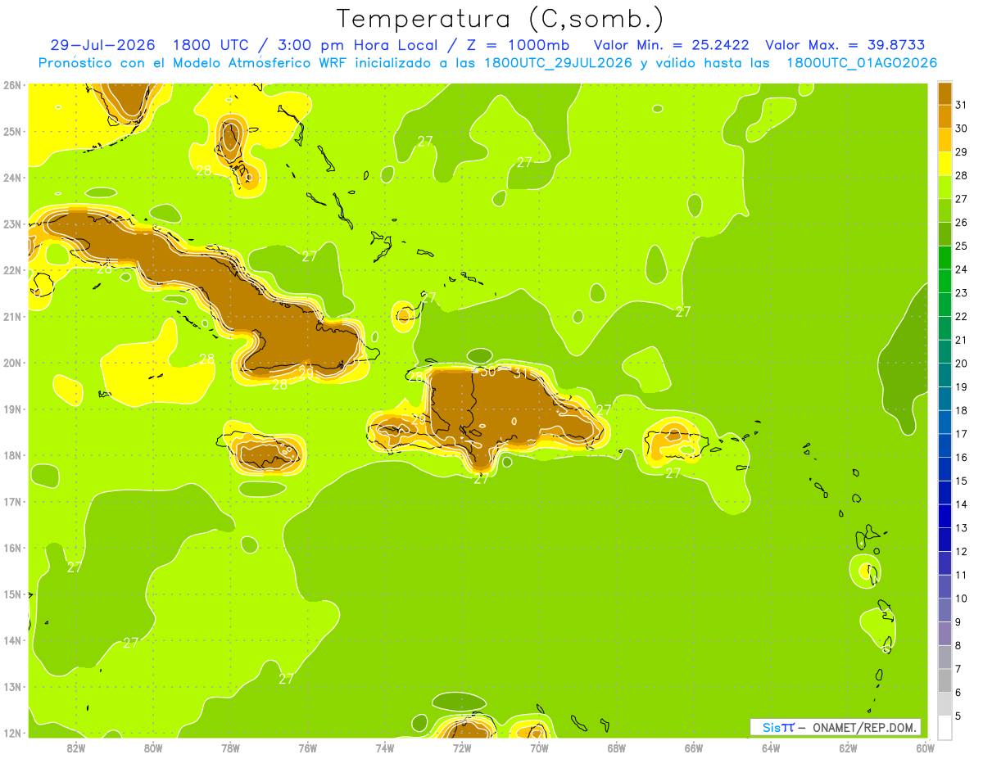Click the 24N latitude label

(12, 178)
